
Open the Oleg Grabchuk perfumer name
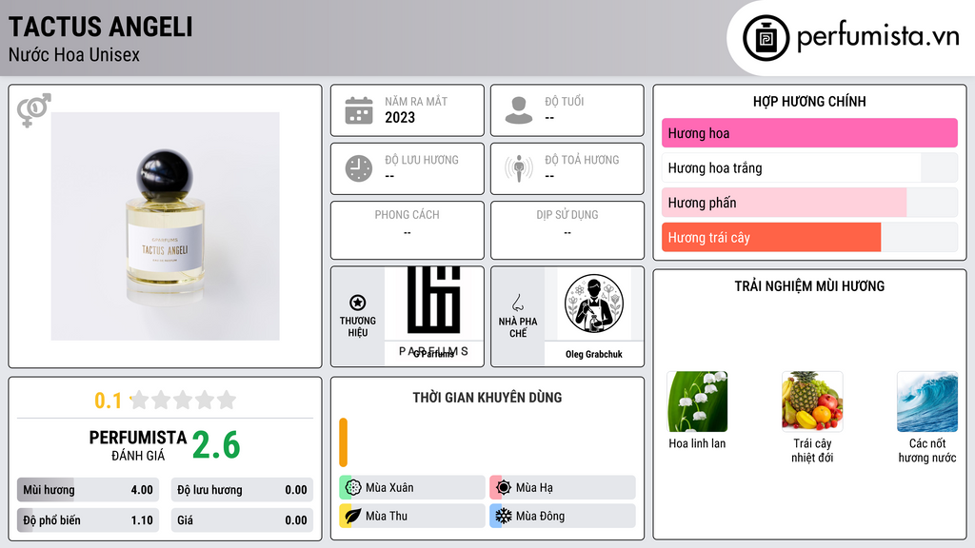[x=594, y=354]
